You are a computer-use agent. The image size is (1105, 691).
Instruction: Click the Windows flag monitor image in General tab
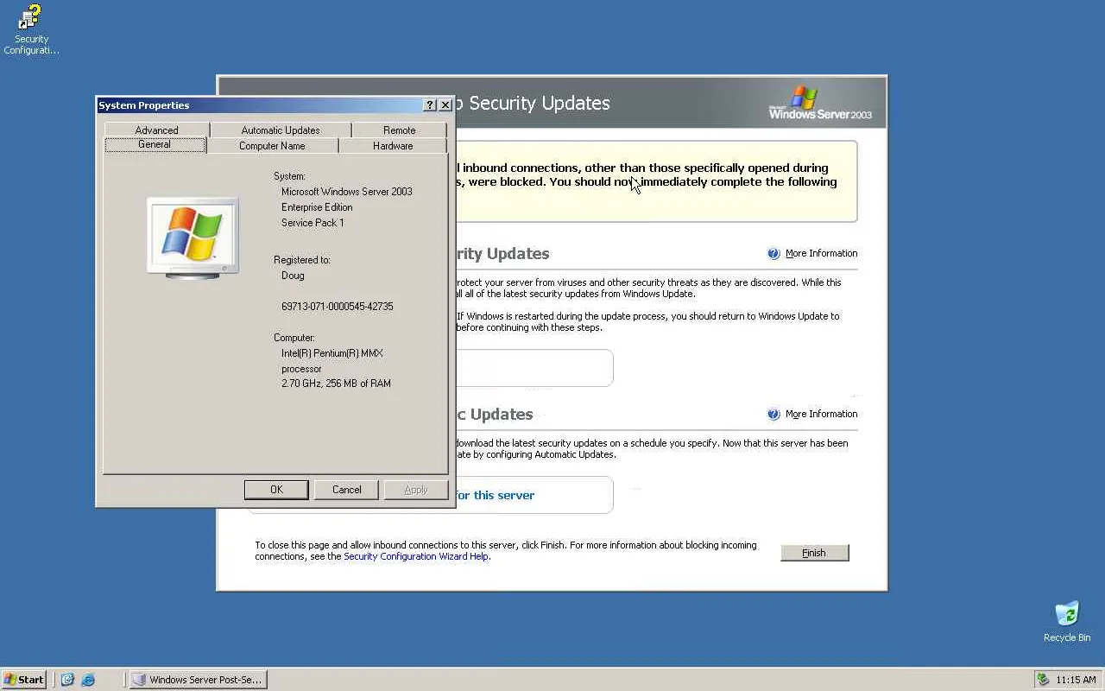pos(193,238)
